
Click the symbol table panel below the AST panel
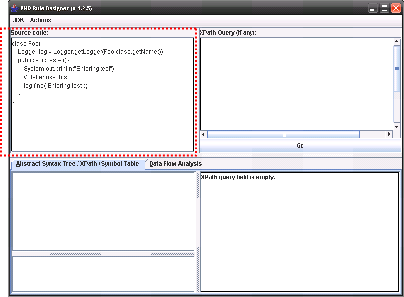(x=102, y=273)
